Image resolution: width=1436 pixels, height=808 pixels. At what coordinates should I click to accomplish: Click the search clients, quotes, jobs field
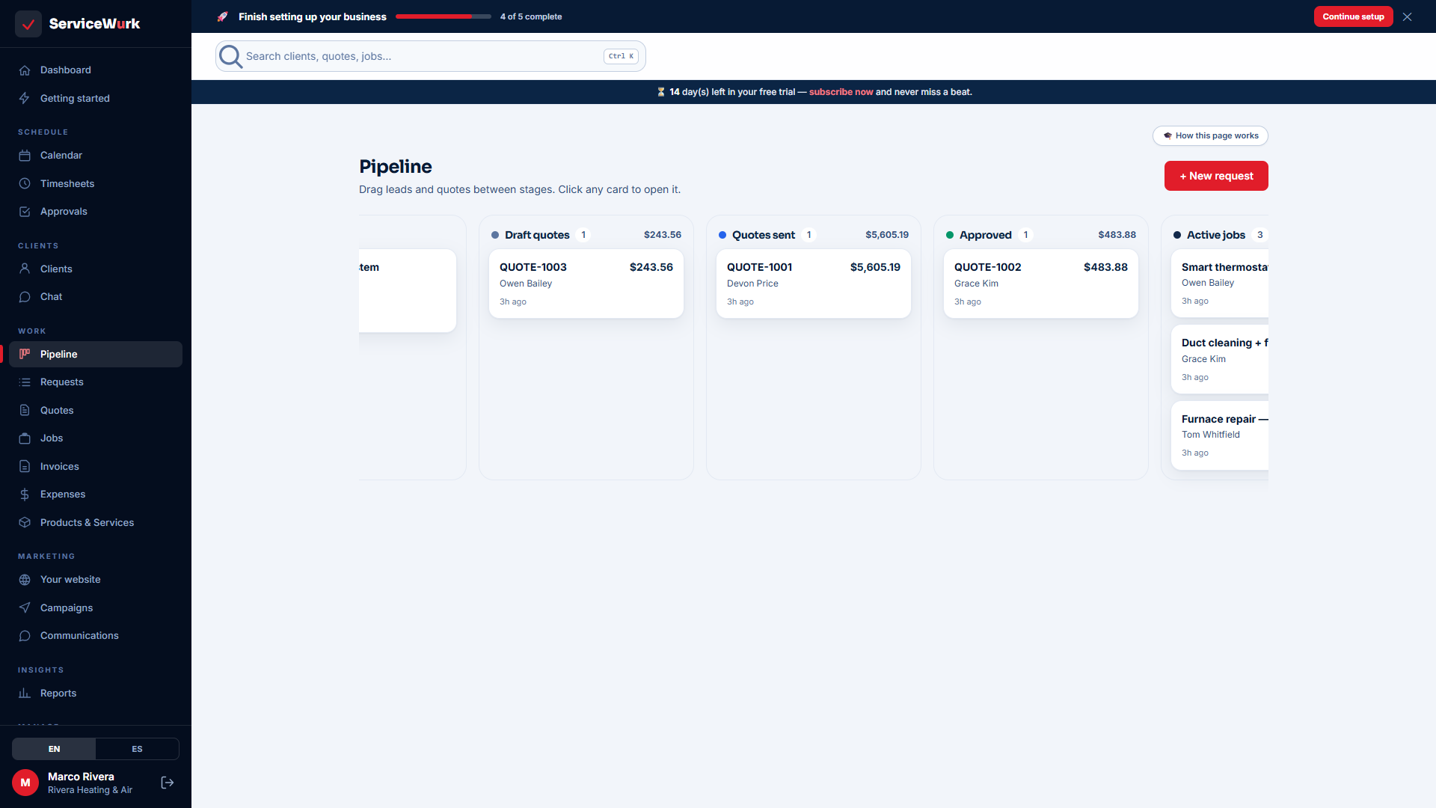click(431, 56)
